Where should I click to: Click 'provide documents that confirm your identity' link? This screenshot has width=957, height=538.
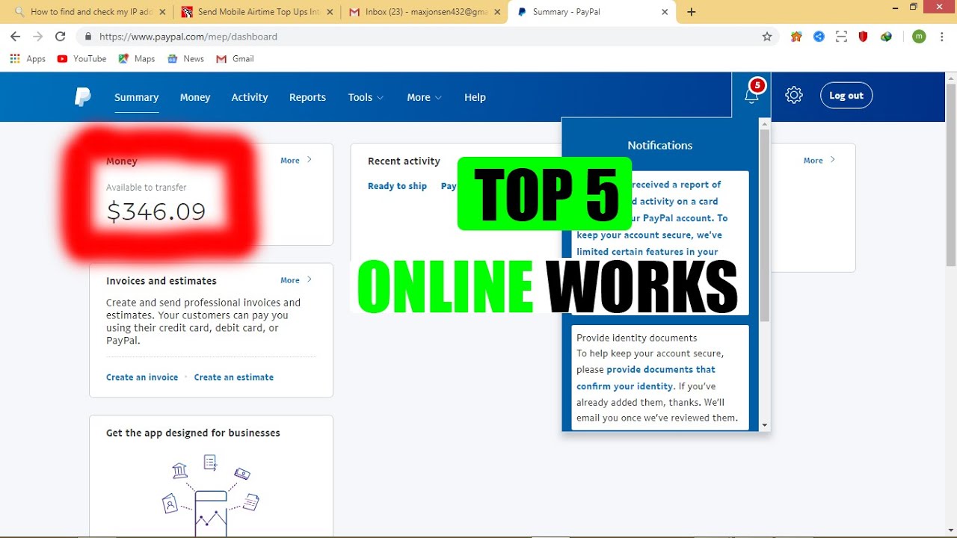point(646,377)
